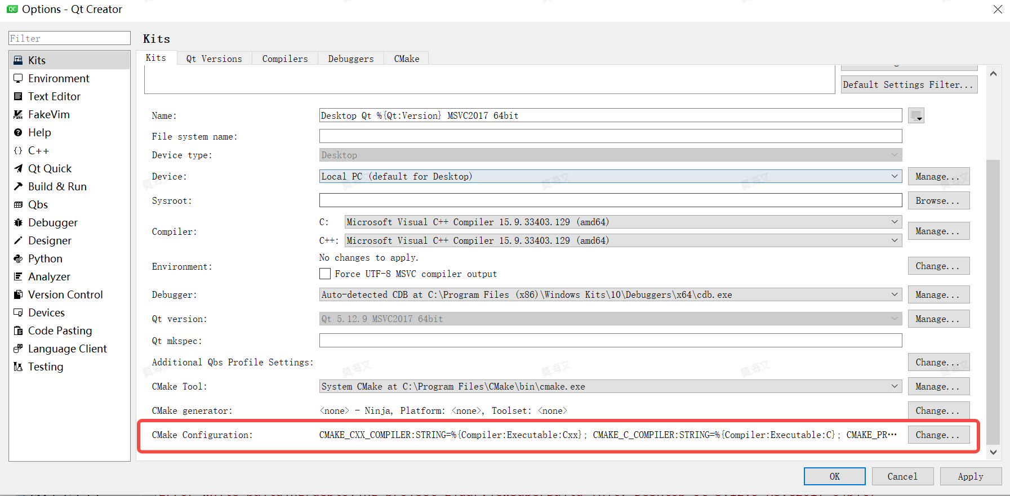
Task: Enable Force UTF-8 MSVC compiler output
Action: [x=325, y=274]
